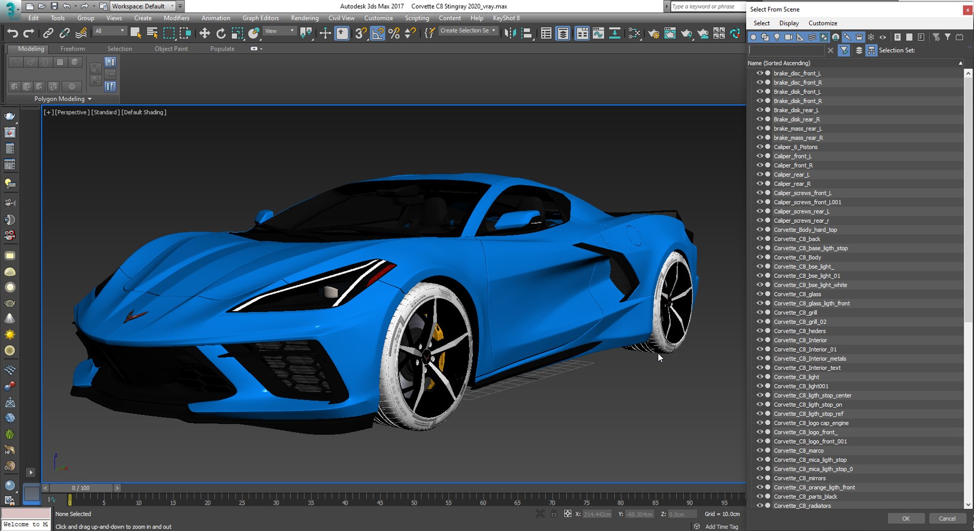The height and width of the screenshot is (531, 974).
Task: Open the Align tool
Action: point(527,33)
